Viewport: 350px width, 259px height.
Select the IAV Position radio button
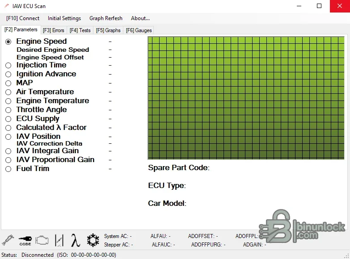click(8, 137)
